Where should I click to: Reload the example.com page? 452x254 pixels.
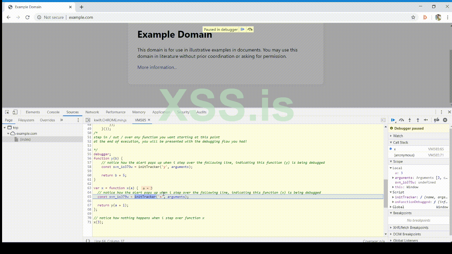point(28,17)
